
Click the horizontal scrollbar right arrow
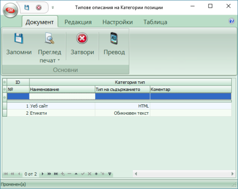[232, 174]
